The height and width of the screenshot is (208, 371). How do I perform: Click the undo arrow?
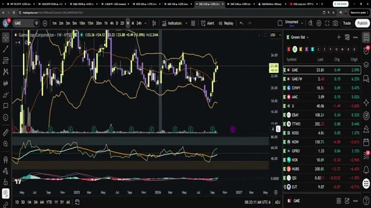tap(241, 23)
